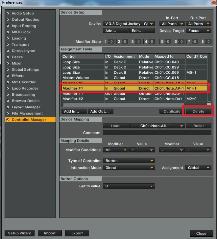Viewport: 217px width, 239px height.
Task: Open the Device dropdown
Action: (x=129, y=24)
